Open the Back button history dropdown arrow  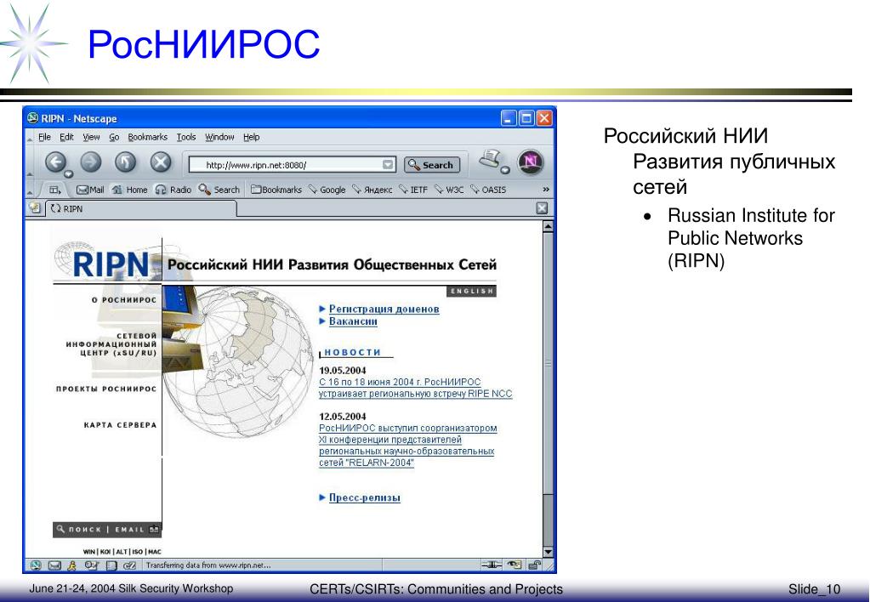(68, 174)
